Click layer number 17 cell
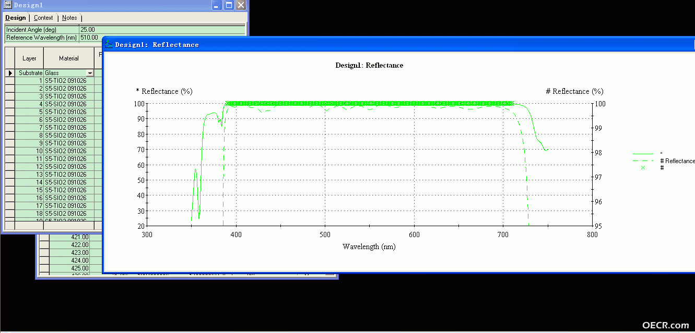695x333 pixels. (29, 206)
